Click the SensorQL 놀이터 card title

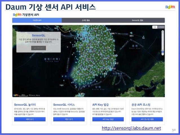(25, 105)
